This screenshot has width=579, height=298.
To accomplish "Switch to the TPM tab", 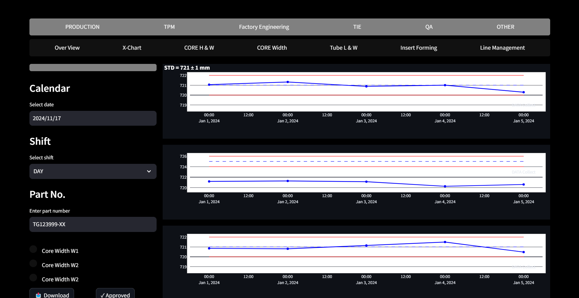I will coord(169,27).
